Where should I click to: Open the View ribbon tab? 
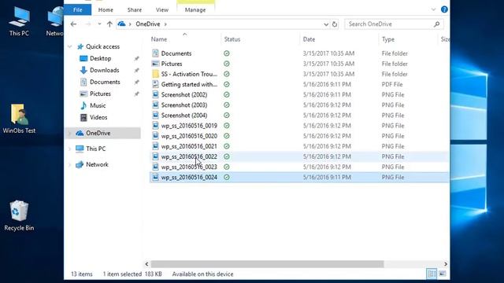(x=162, y=10)
